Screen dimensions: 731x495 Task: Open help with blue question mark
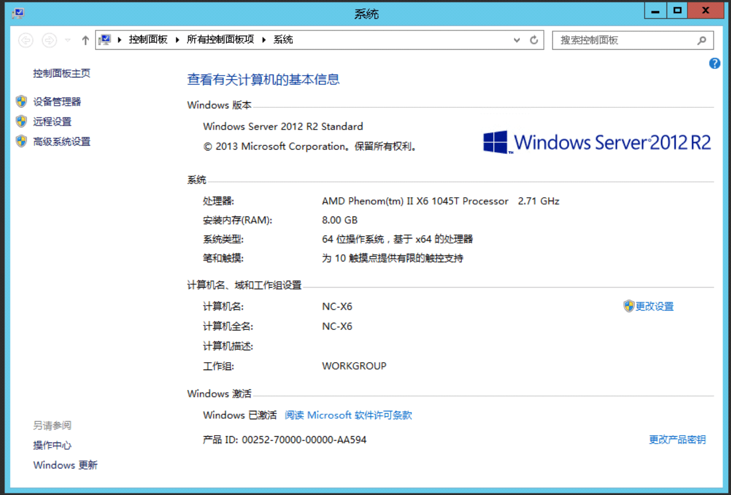tap(715, 63)
